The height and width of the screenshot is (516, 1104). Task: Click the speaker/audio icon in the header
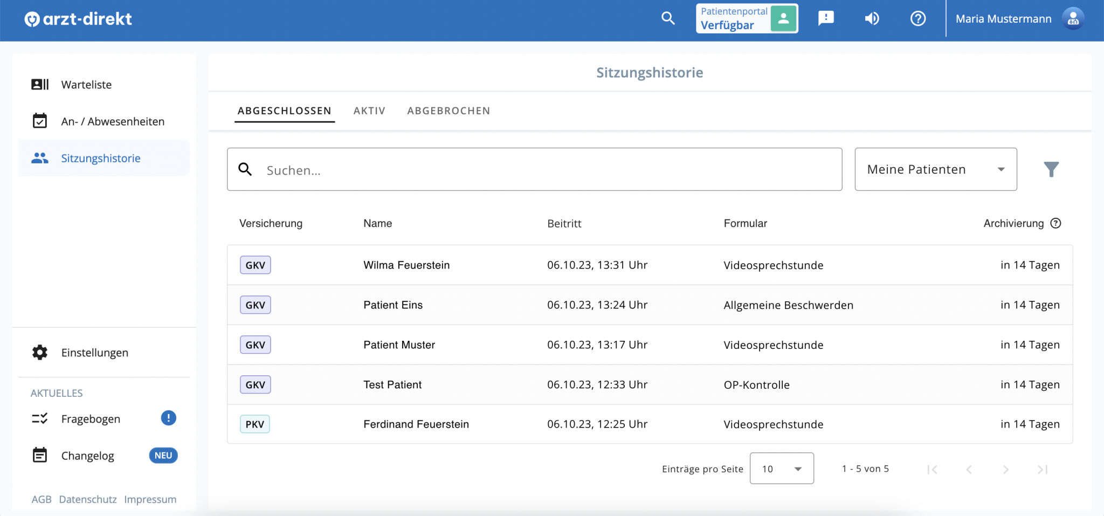(872, 18)
